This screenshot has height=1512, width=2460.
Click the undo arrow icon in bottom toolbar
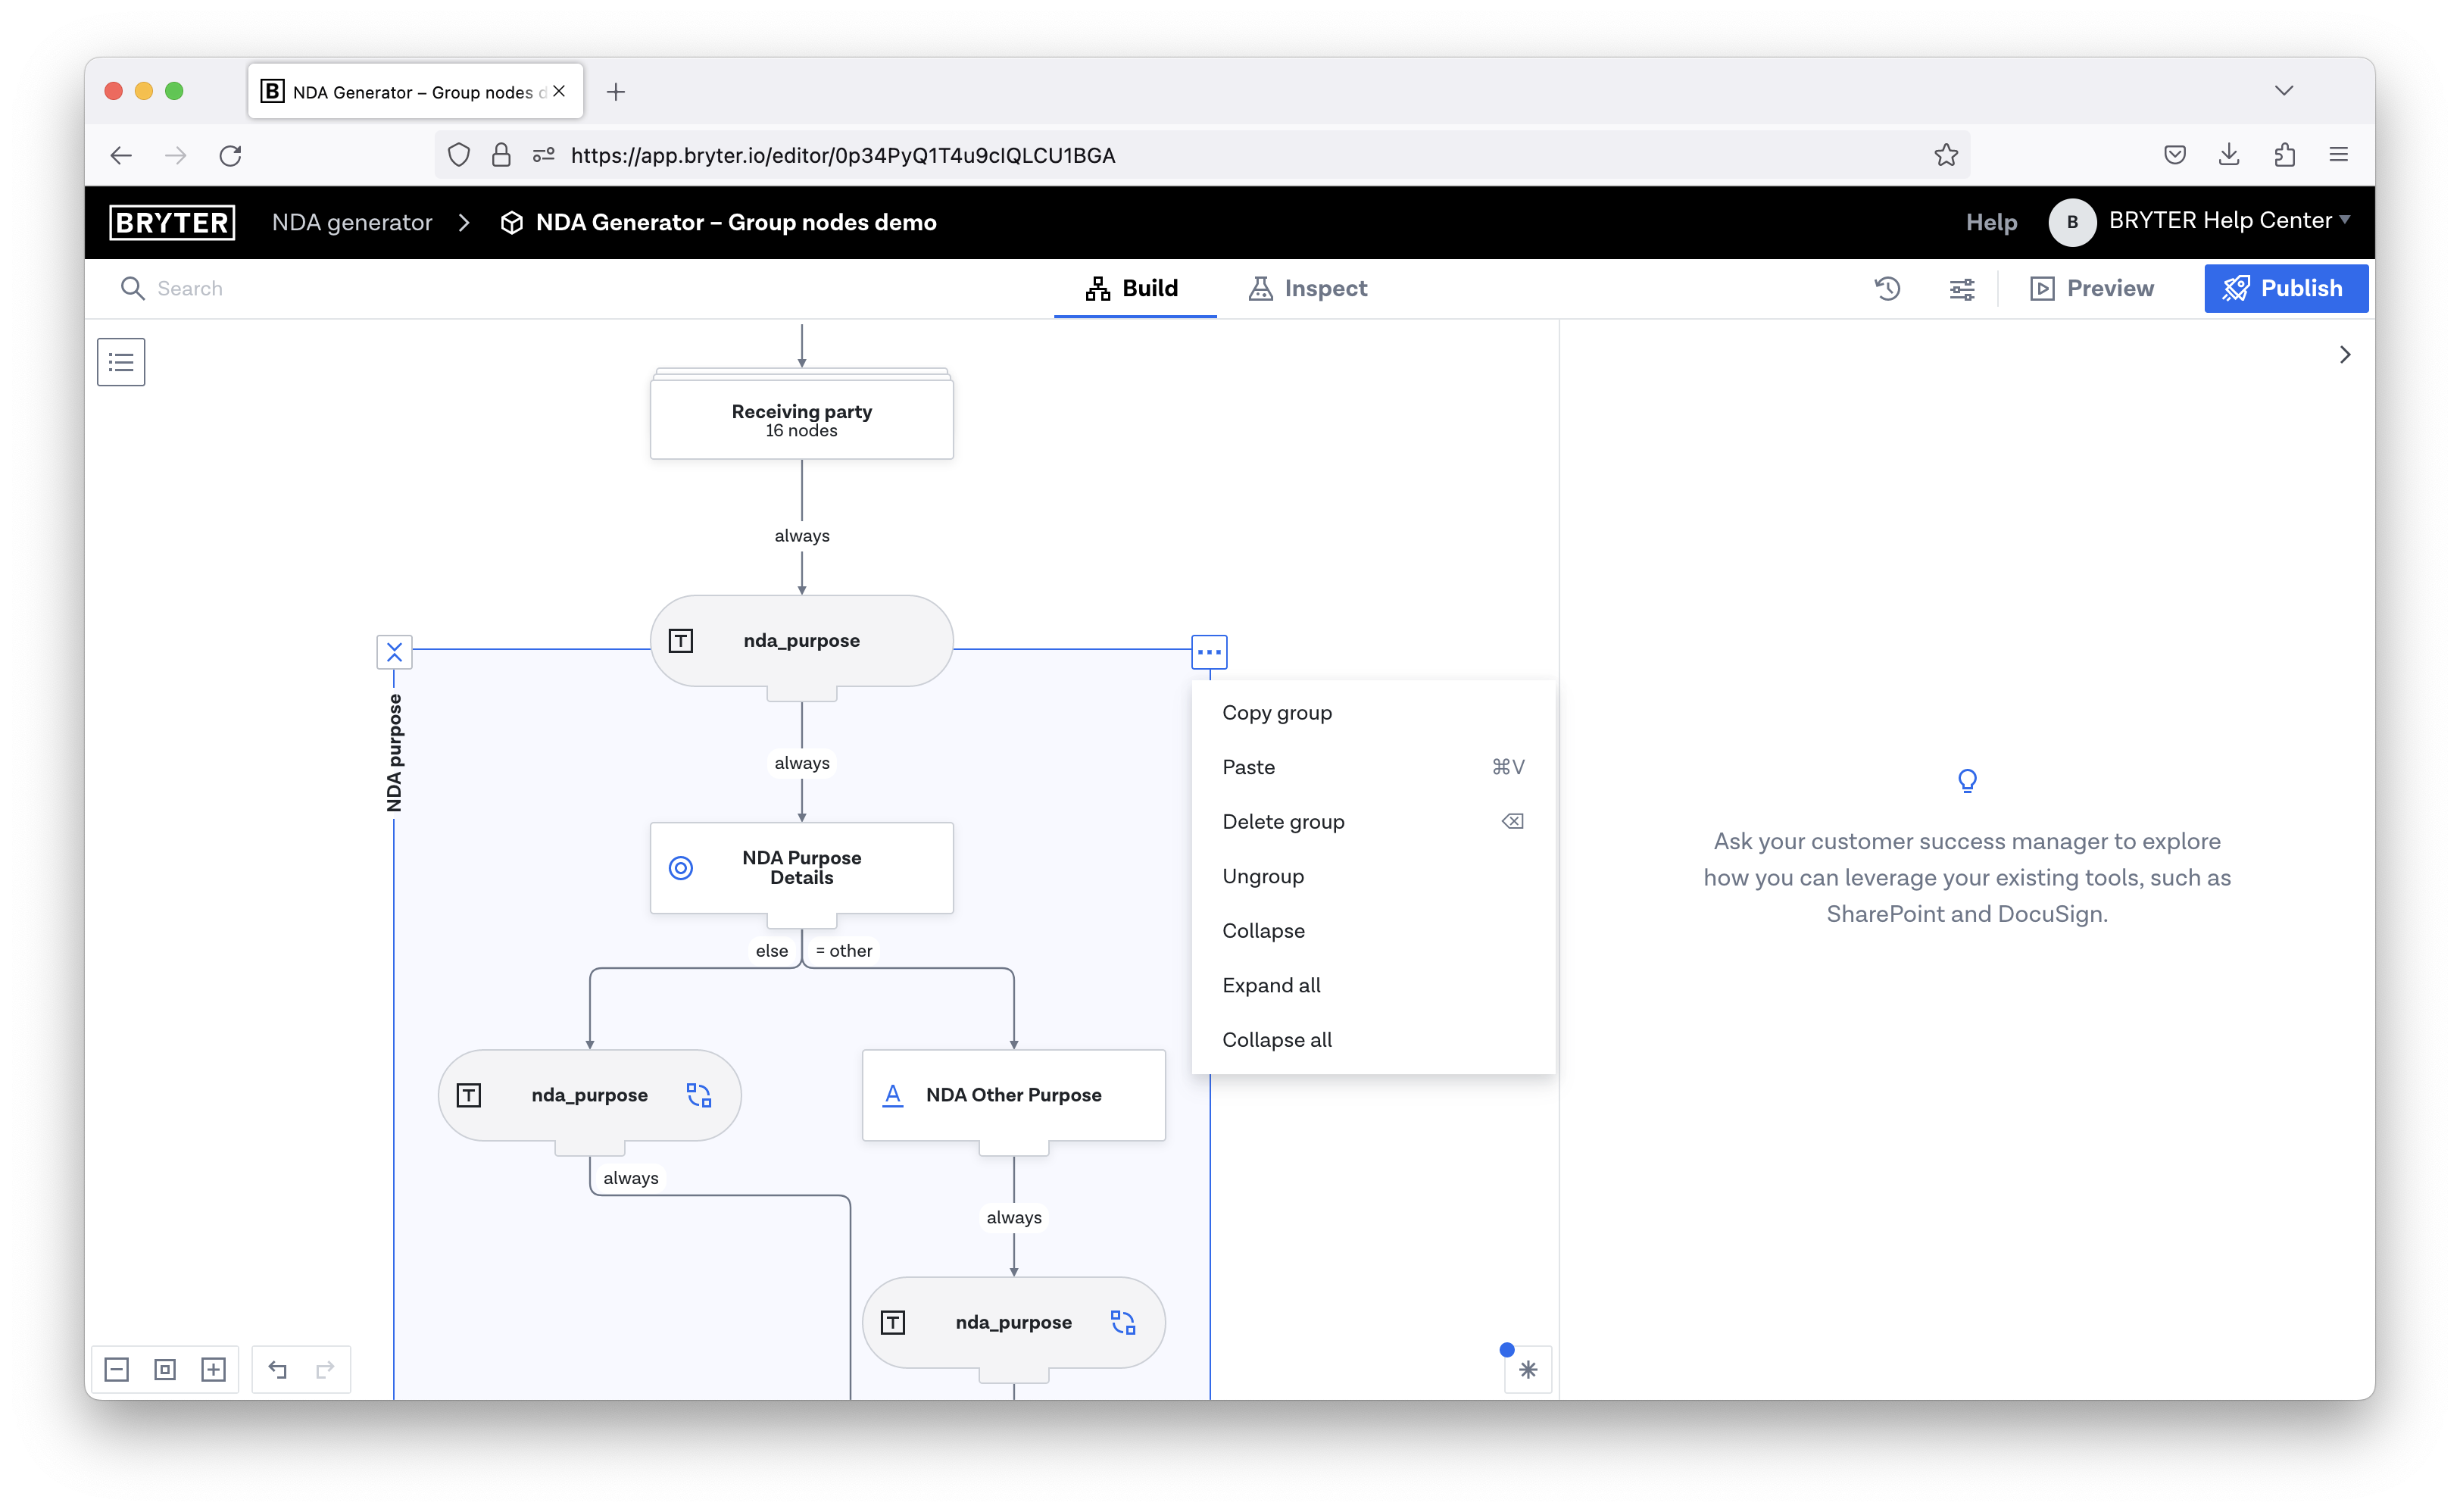pos(276,1370)
